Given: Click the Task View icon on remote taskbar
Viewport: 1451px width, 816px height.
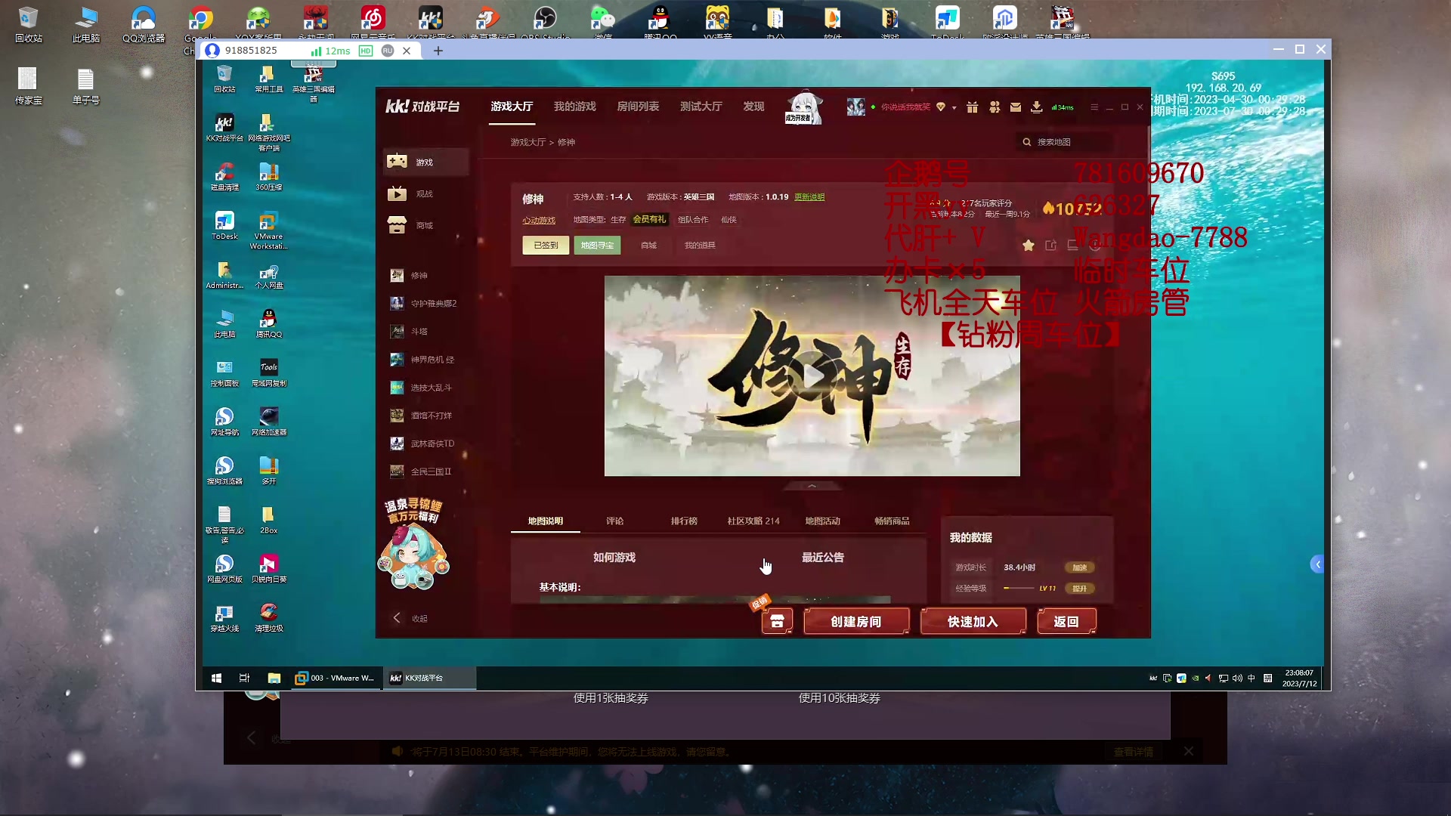Looking at the screenshot, I should [x=244, y=678].
